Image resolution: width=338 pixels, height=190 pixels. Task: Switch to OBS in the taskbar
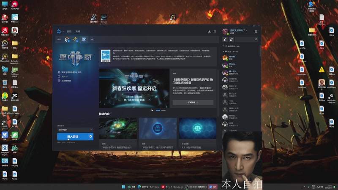[x=196, y=187]
